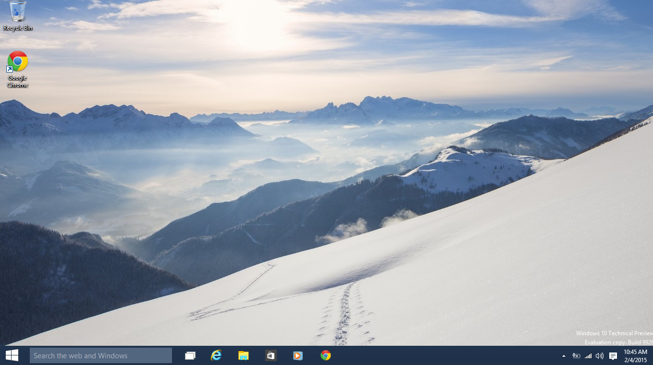The height and width of the screenshot is (365, 653).
Task: Launch the media player taskbar icon
Action: 298,355
